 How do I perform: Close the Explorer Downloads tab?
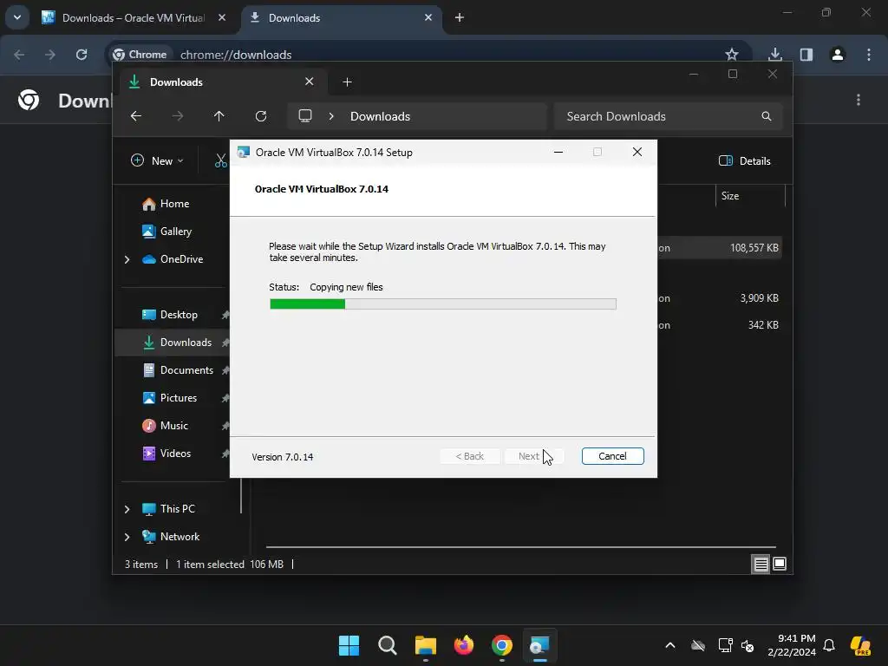pos(310,82)
